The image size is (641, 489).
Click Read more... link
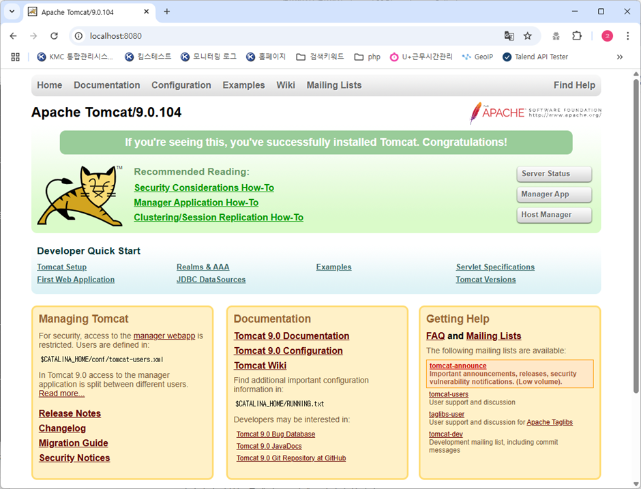click(x=62, y=394)
